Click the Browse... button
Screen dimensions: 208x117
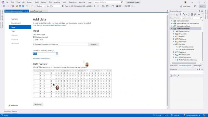click(94, 44)
